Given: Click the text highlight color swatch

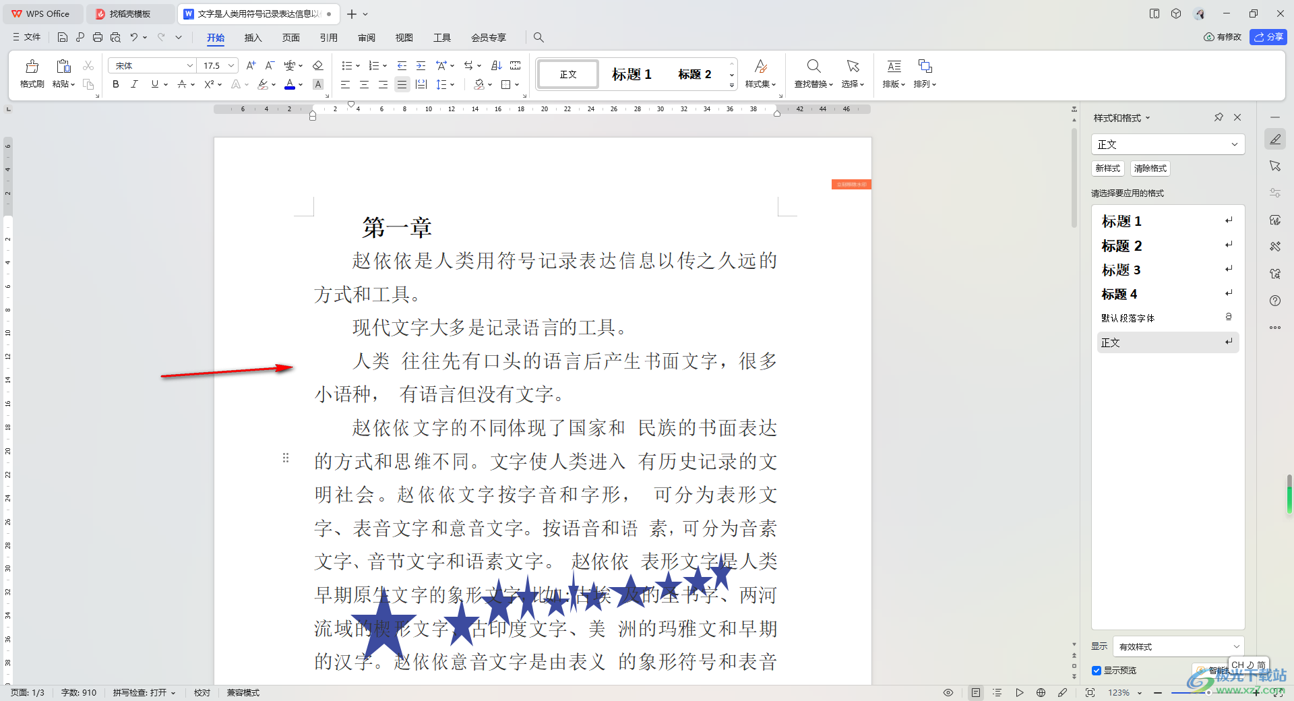Looking at the screenshot, I should pyautogui.click(x=263, y=84).
